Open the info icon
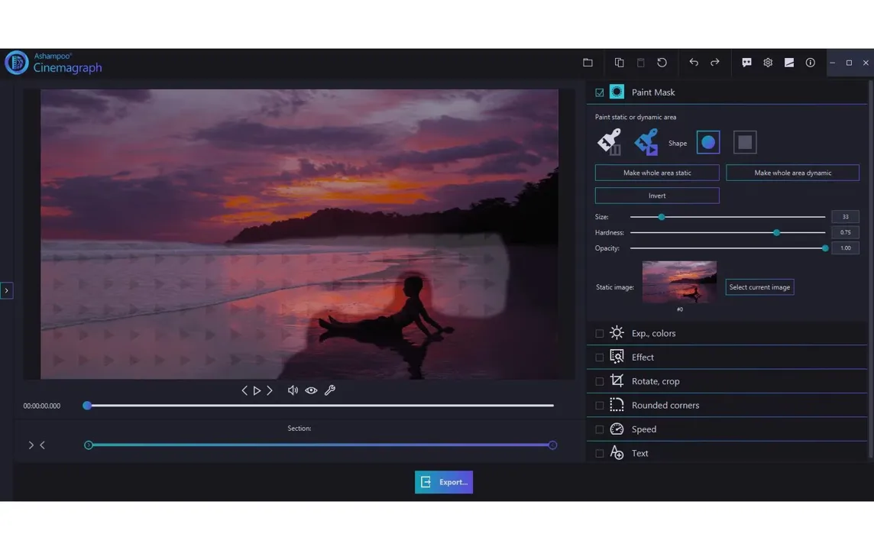 tap(810, 63)
